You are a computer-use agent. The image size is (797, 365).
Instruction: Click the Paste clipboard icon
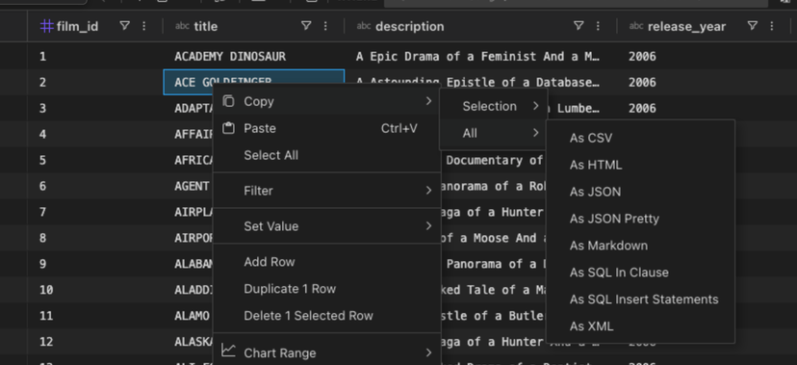coord(229,128)
